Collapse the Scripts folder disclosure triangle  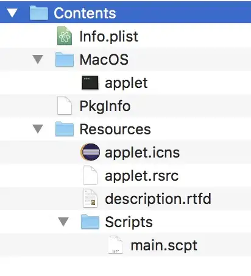63,222
